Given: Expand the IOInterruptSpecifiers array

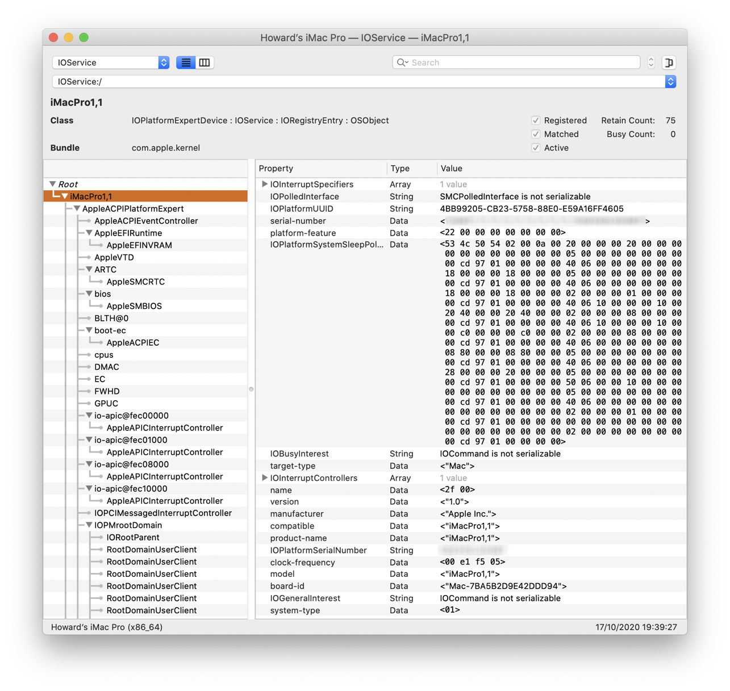Looking at the screenshot, I should (x=264, y=184).
